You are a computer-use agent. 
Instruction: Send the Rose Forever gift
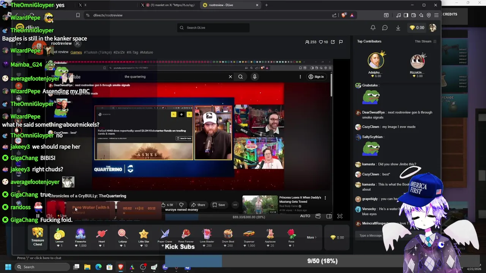click(186, 238)
